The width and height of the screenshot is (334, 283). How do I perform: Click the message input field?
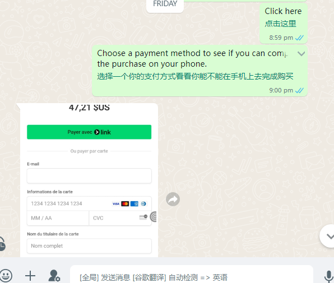(x=192, y=277)
